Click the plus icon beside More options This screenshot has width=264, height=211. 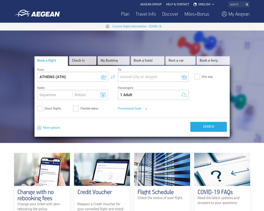[x=39, y=128]
